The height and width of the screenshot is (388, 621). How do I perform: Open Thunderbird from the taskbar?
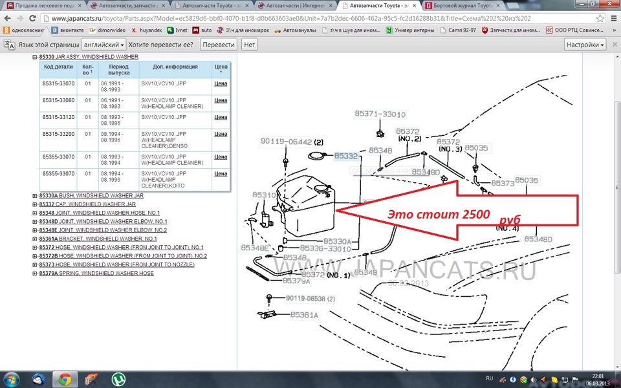[x=38, y=380]
